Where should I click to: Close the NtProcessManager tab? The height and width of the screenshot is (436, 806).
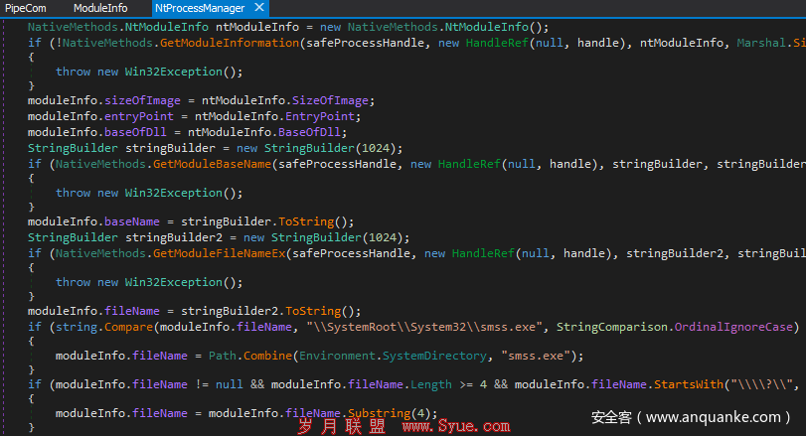[259, 8]
